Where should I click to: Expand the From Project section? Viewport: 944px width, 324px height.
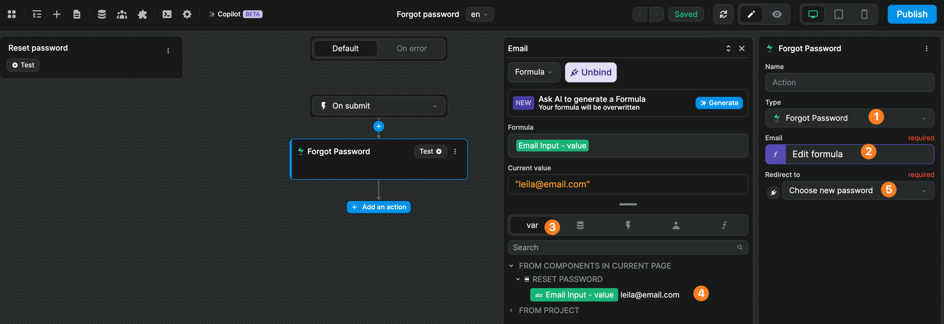pyautogui.click(x=511, y=310)
